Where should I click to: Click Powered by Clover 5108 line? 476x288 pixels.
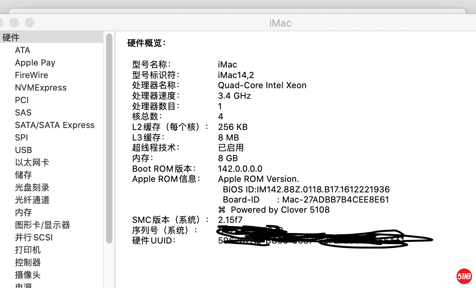tap(274, 210)
